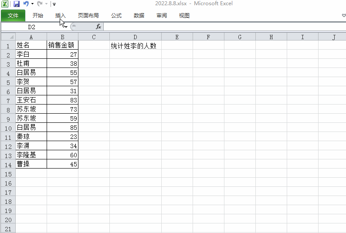Switch to the 审阅 ribbon tab
This screenshot has height=233, width=346.
click(x=162, y=15)
